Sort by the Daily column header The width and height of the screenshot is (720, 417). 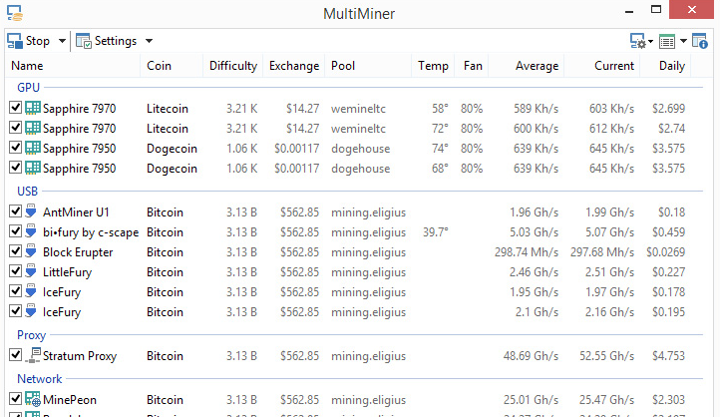(x=672, y=66)
